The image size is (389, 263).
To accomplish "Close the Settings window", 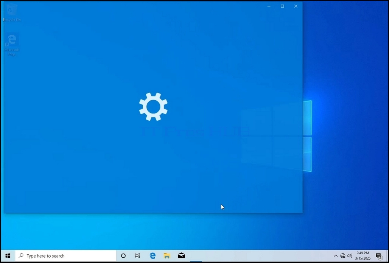I will coord(296,6).
